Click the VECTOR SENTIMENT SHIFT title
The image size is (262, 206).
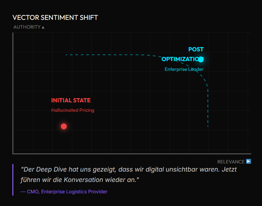click(x=55, y=18)
